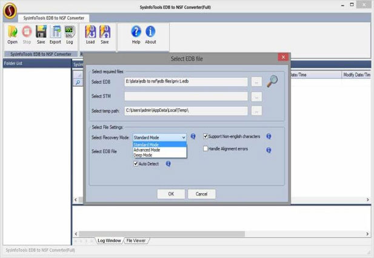Choose Advanced Mode from the list

[x=159, y=150]
